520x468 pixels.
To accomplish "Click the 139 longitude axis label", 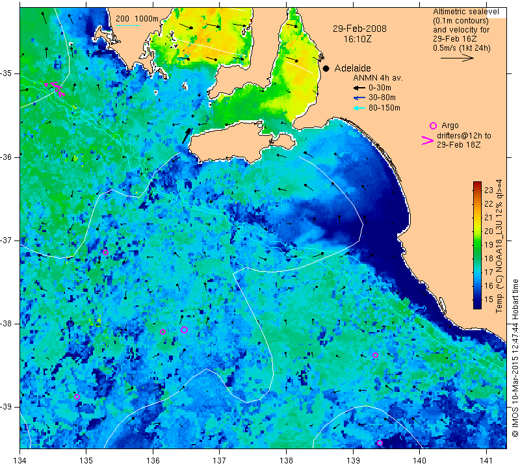I will click(353, 460).
